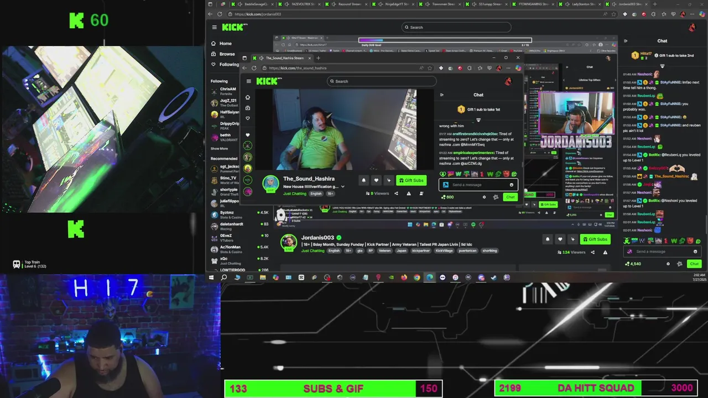Viewport: 708px width, 398px height.
Task: Click subscribe sparkle icon for Jordanis003
Action: pyautogui.click(x=572, y=239)
